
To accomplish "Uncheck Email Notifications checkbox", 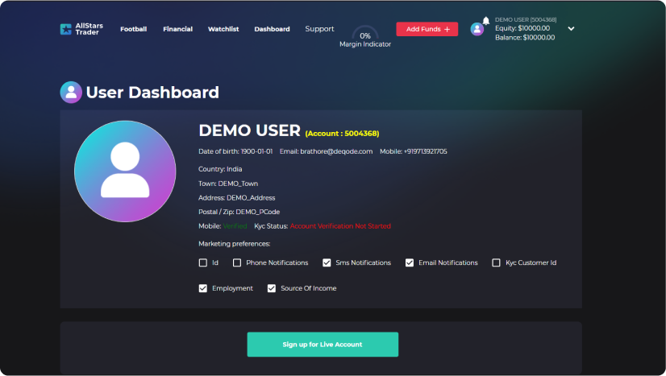I will [x=410, y=262].
